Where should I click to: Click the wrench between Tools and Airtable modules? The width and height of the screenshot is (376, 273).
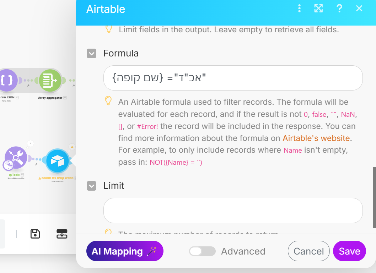(37, 164)
